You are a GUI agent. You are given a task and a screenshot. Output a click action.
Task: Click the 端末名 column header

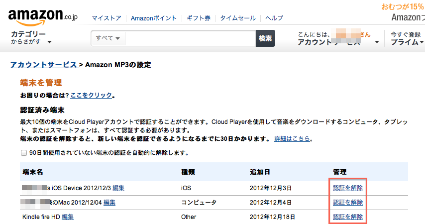pyautogui.click(x=33, y=172)
